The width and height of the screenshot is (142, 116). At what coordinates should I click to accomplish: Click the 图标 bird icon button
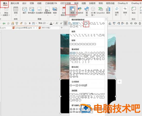click(87, 11)
